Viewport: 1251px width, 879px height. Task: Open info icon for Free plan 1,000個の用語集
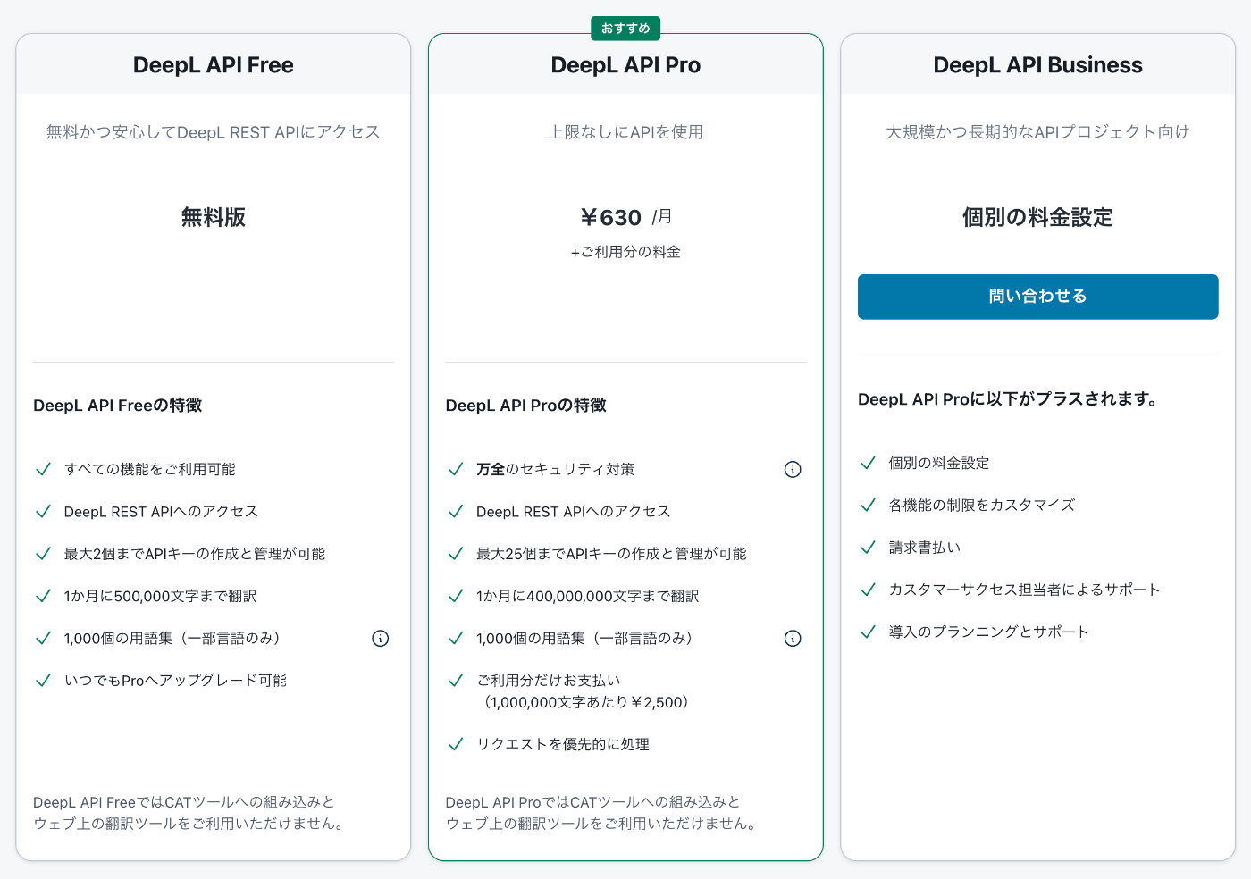[381, 638]
